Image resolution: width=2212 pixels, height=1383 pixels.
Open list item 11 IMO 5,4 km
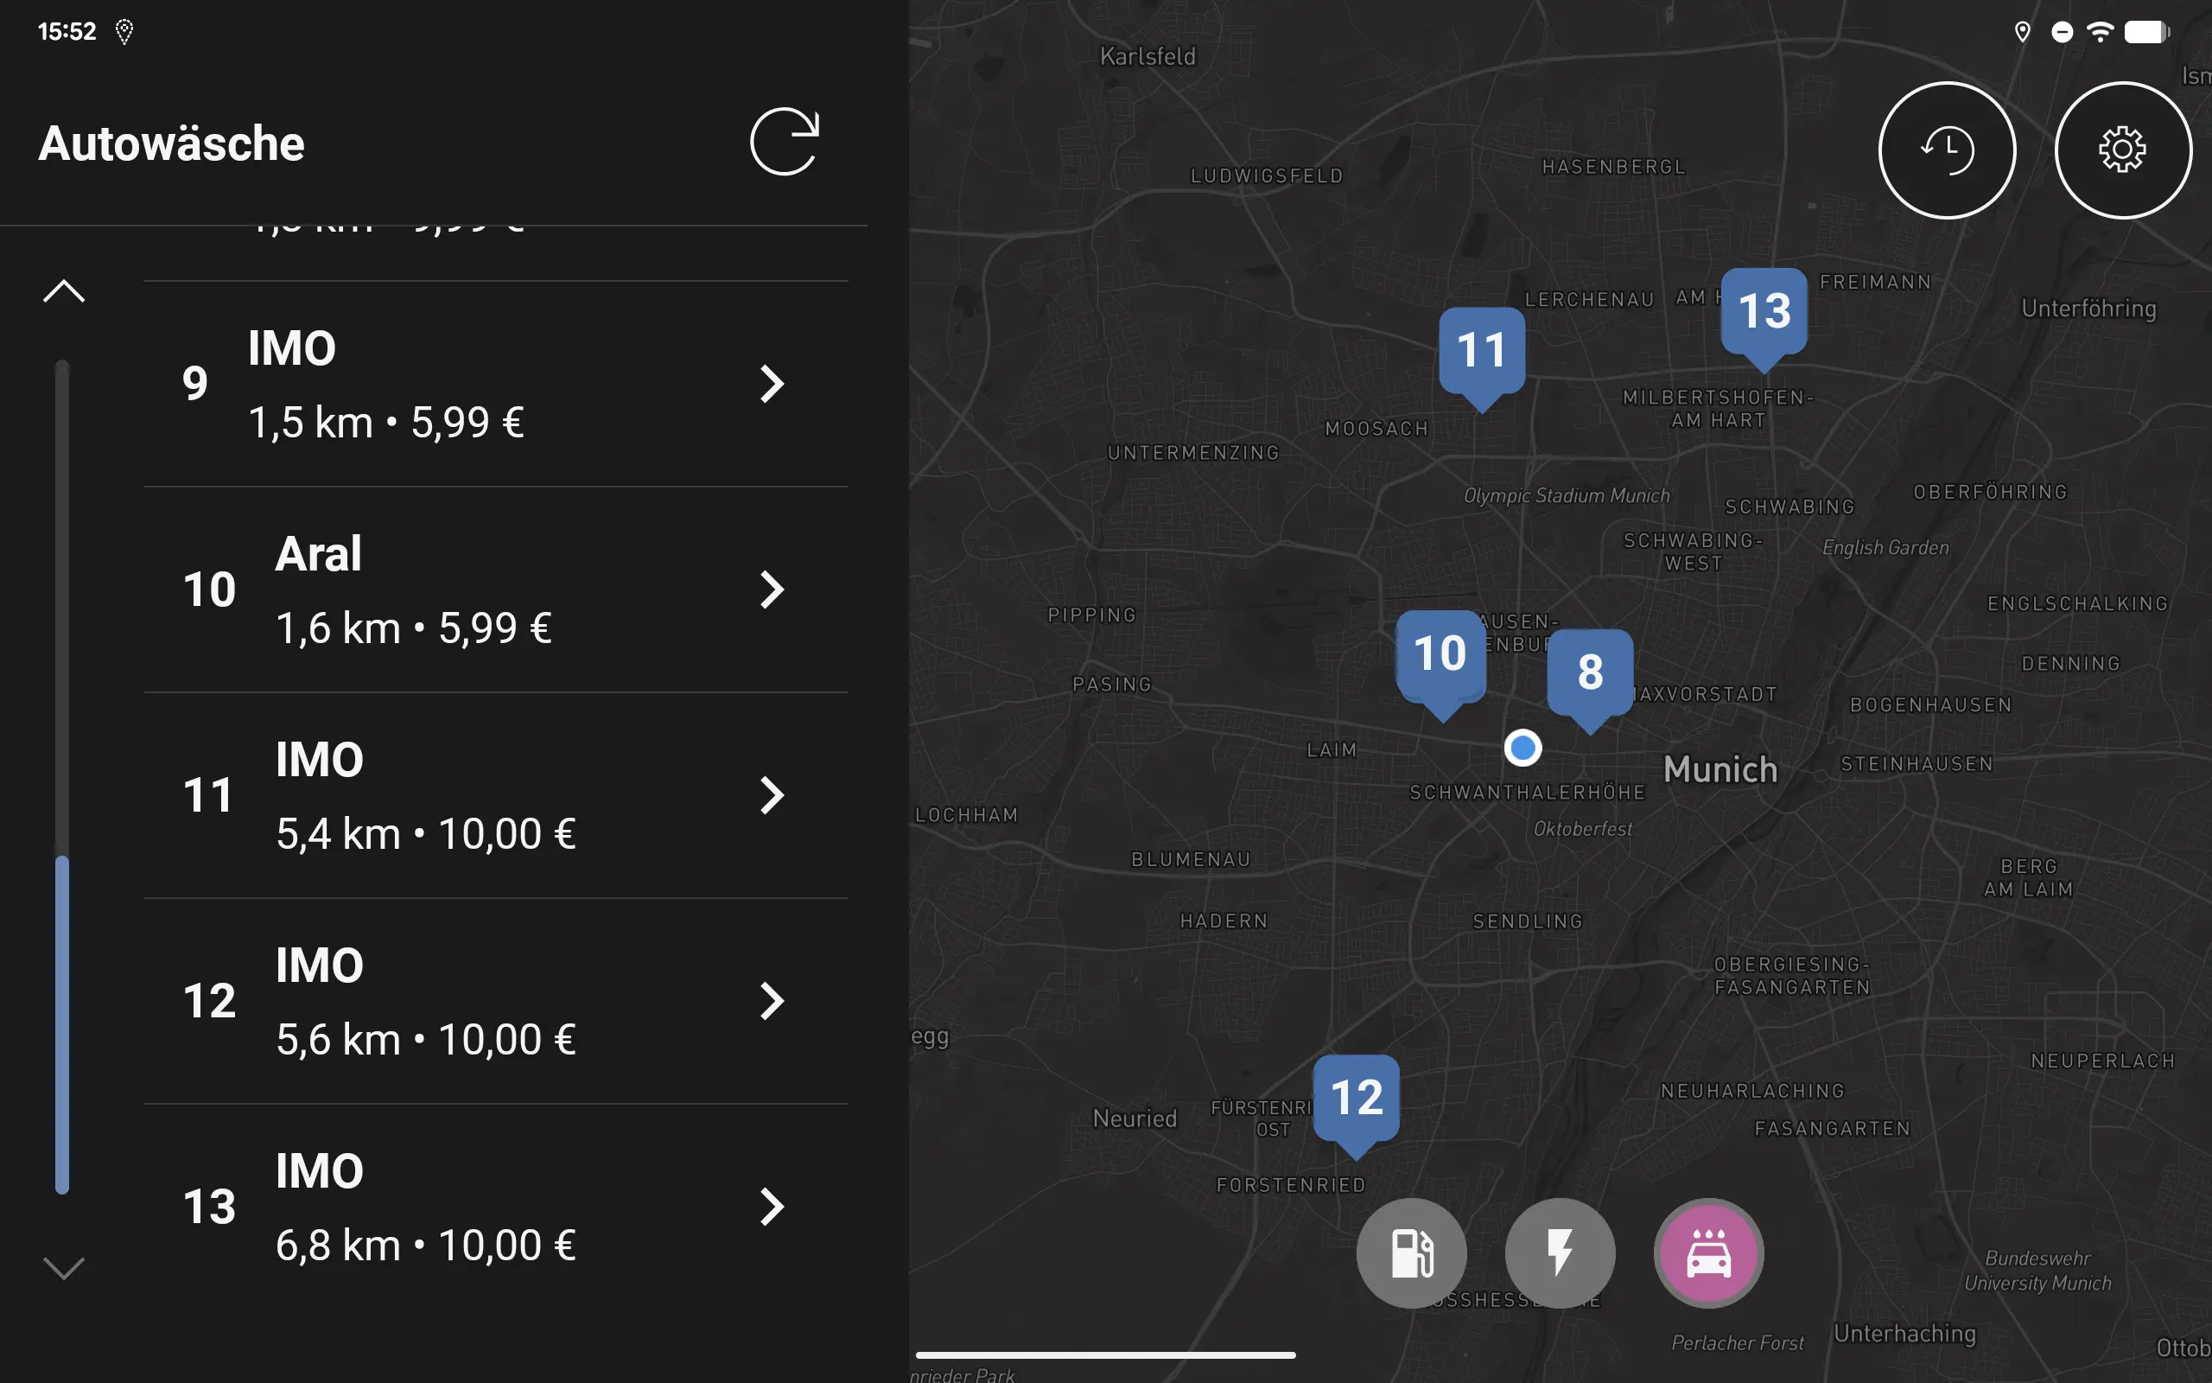click(495, 795)
